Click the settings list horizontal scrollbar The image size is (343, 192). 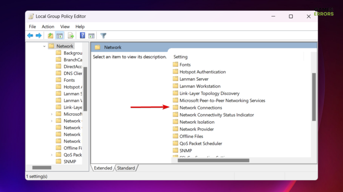213,161
